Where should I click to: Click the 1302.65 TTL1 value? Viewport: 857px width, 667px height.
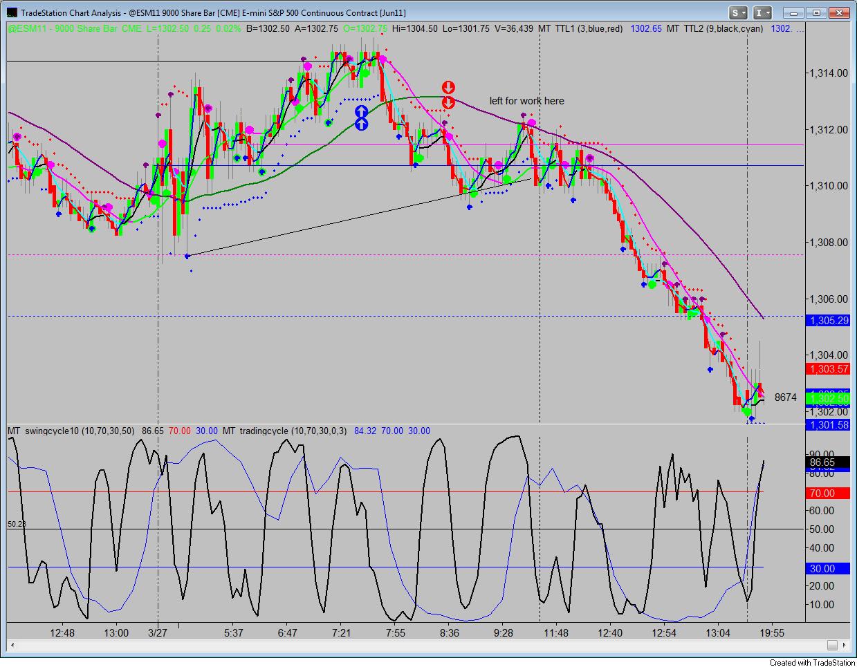pyautogui.click(x=645, y=29)
